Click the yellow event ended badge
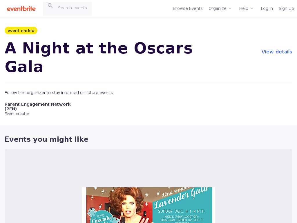 click(21, 30)
